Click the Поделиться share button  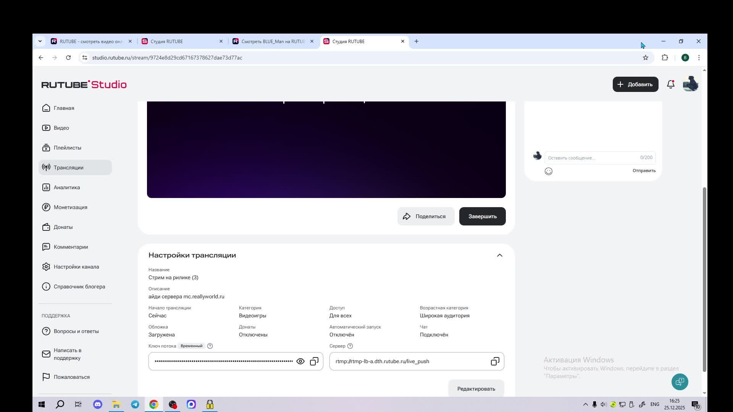pos(425,216)
